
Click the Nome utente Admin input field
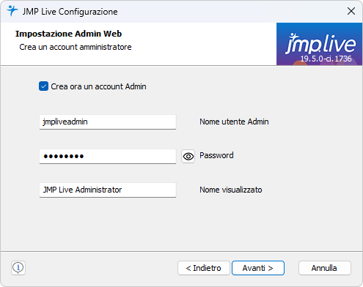[x=108, y=122]
